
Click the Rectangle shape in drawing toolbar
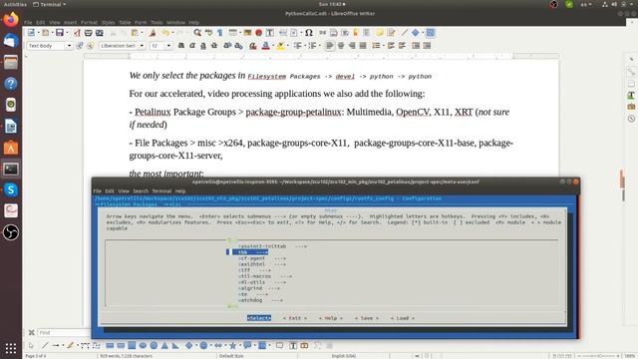[110, 346]
